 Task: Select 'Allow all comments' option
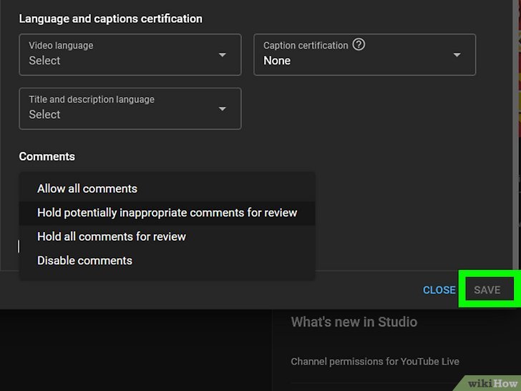87,189
